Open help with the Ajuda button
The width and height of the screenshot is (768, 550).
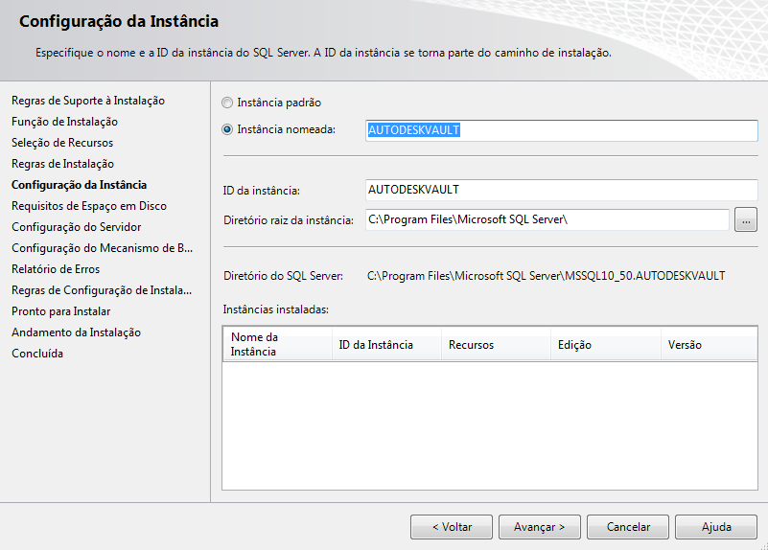click(716, 527)
